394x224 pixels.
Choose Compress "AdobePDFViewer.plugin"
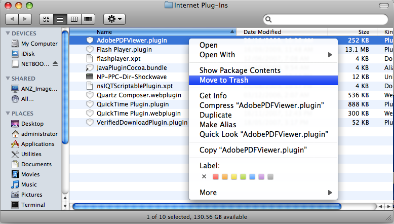263,105
